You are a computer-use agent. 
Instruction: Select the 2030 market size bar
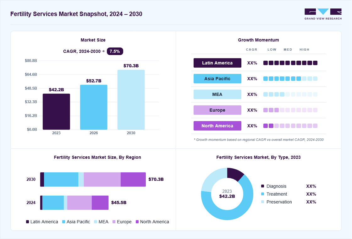(131, 100)
